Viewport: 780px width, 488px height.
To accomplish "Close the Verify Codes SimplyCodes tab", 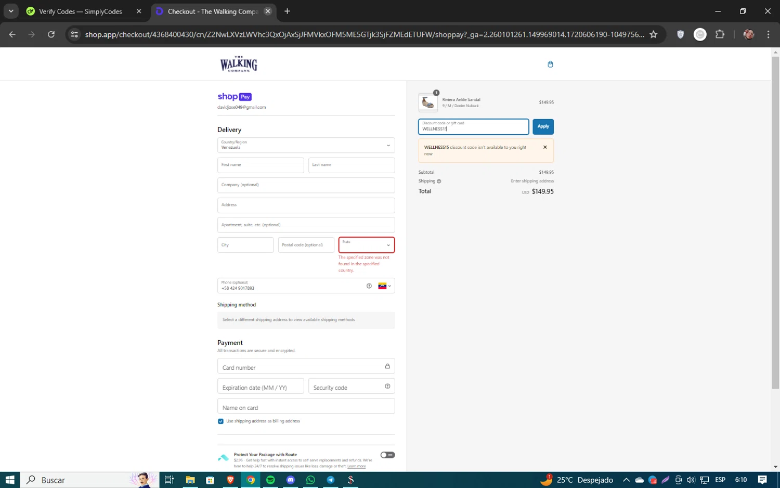I will pyautogui.click(x=139, y=11).
